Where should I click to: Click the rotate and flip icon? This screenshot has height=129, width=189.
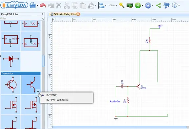coord(91,6)
